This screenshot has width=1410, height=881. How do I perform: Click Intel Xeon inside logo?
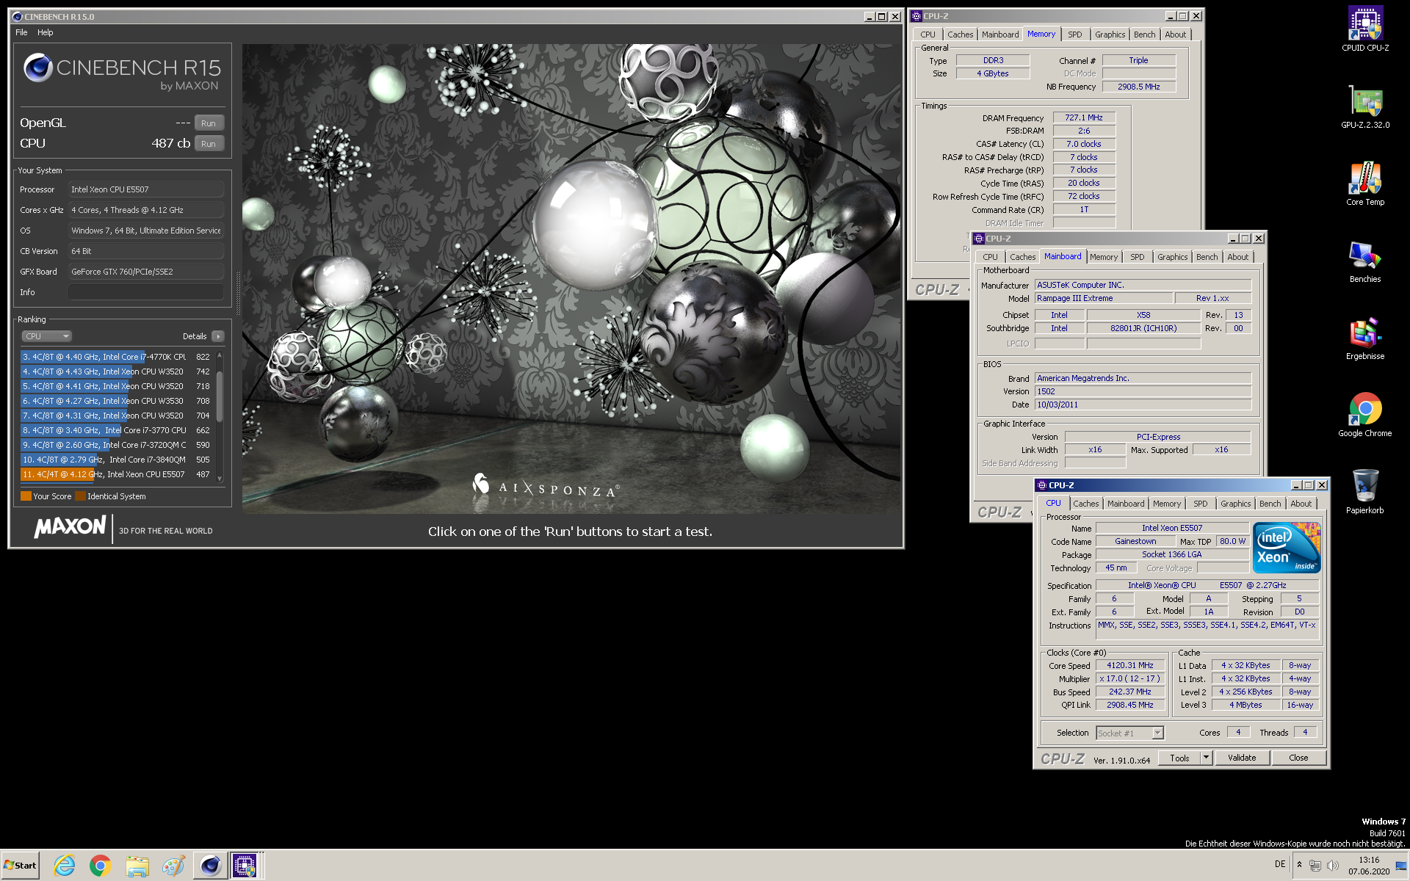pyautogui.click(x=1287, y=547)
